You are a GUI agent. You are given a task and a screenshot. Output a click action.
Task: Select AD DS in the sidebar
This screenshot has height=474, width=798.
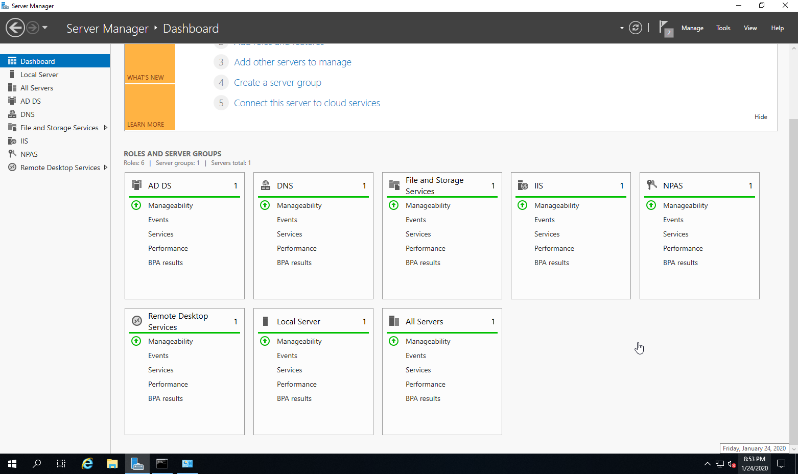(55, 101)
